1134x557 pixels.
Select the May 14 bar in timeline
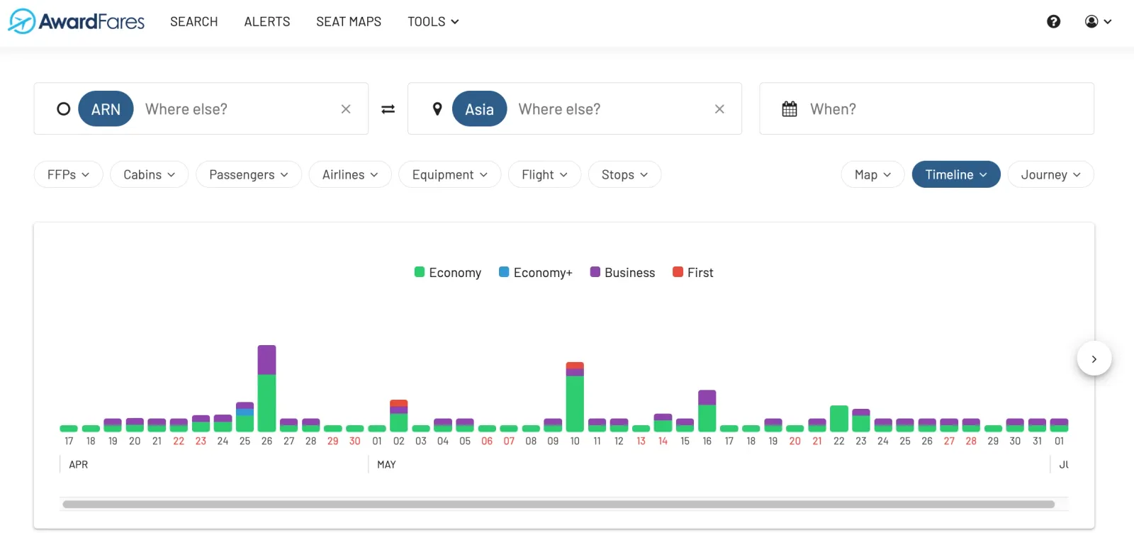click(x=663, y=423)
